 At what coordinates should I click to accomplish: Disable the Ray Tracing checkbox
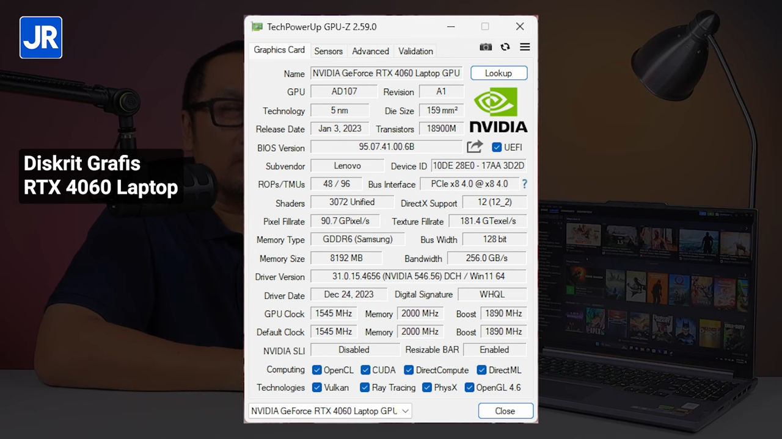(365, 388)
